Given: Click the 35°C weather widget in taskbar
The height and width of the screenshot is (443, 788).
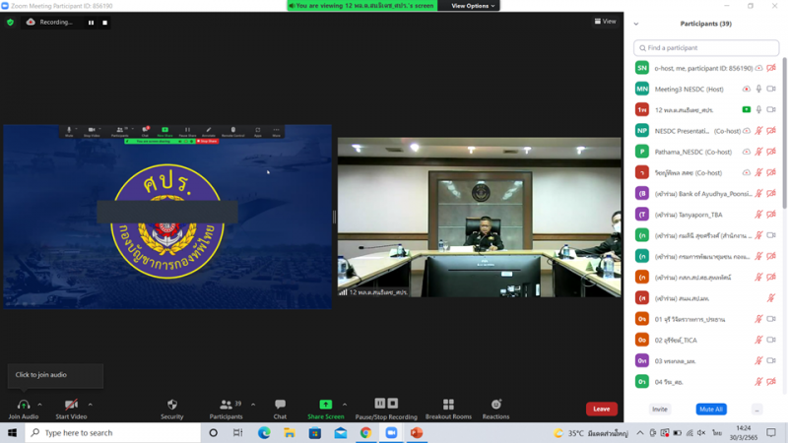Looking at the screenshot, I should click(590, 432).
